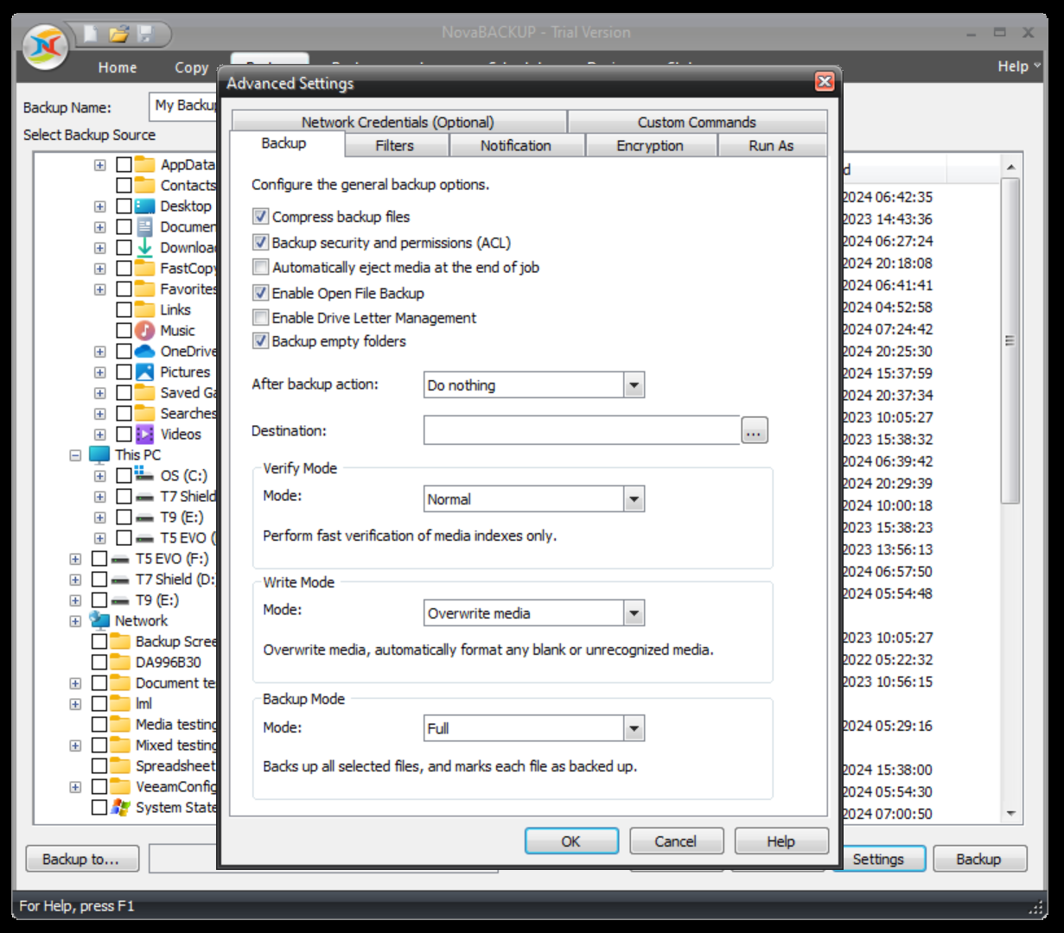1064x933 pixels.
Task: Toggle Backup empty folders checkbox
Action: (260, 340)
